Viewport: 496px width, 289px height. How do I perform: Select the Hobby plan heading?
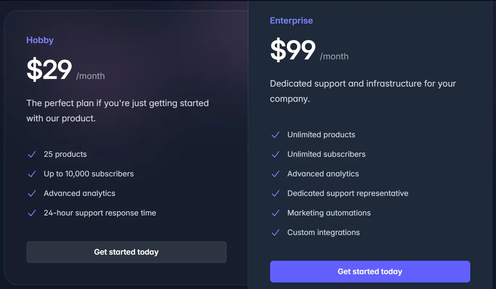(40, 40)
